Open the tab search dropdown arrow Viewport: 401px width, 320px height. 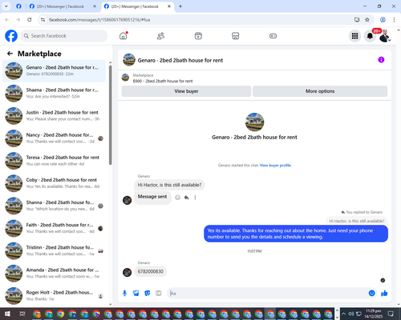[x=6, y=6]
